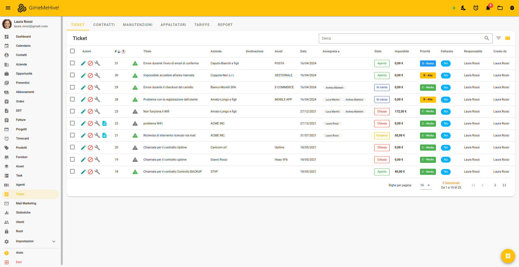This screenshot has height=267, width=519.
Task: Click the sidebar vertical scrollbar
Action: tap(62, 141)
